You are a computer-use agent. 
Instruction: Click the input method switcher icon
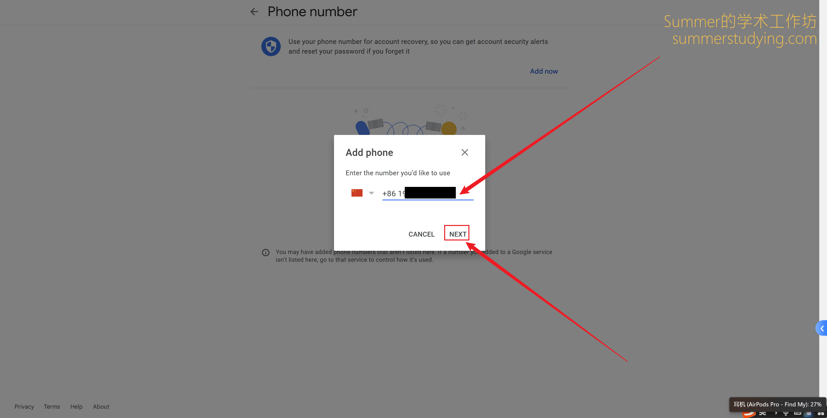coord(762,413)
